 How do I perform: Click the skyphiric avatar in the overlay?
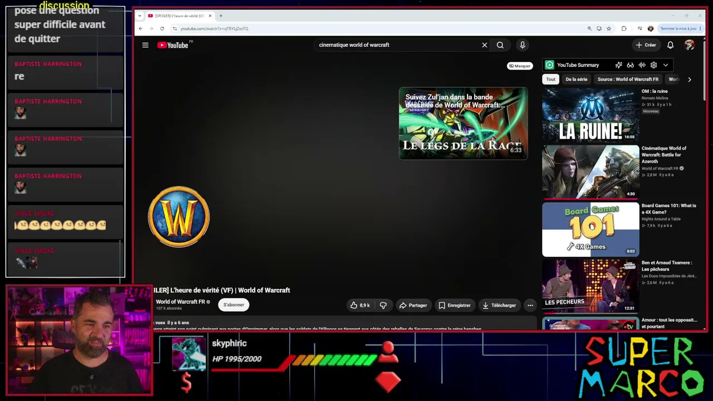click(x=188, y=354)
